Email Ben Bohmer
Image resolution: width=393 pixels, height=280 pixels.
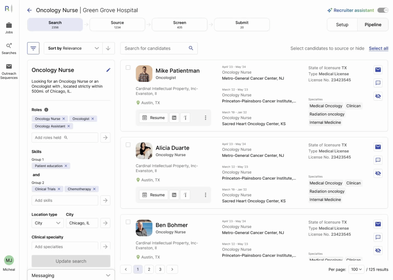(x=378, y=224)
